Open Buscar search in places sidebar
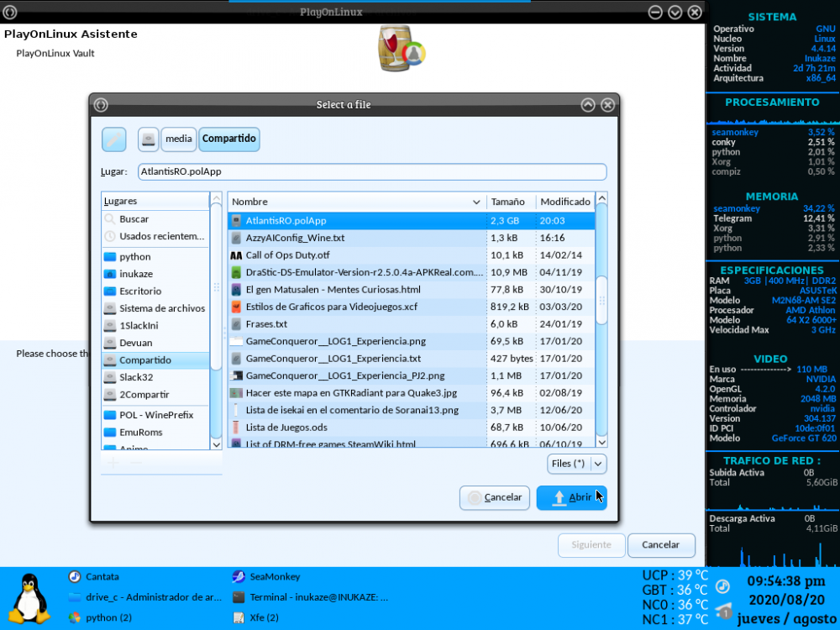The width and height of the screenshot is (840, 630). coord(134,219)
